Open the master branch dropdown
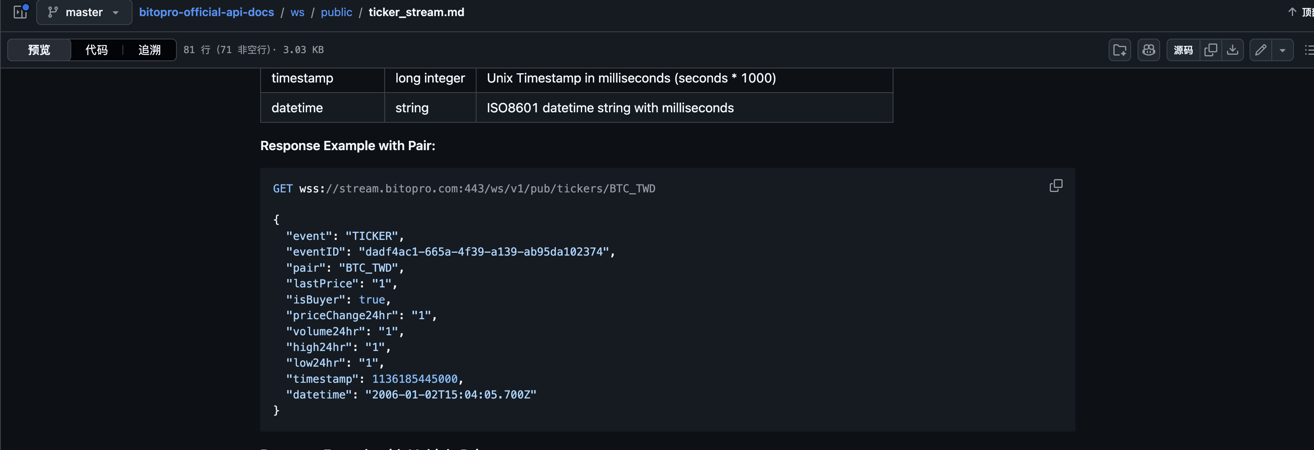The image size is (1314, 450). [x=84, y=12]
